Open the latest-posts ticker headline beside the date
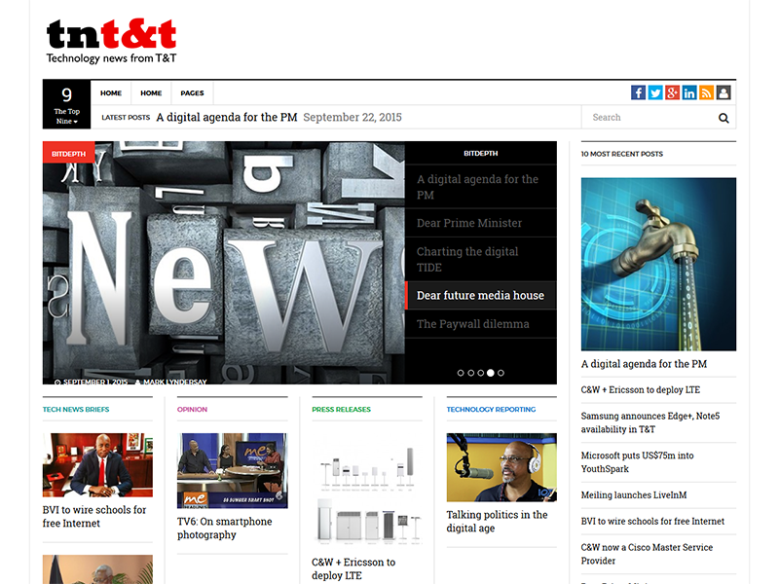This screenshot has height=584, width=779. [x=227, y=117]
